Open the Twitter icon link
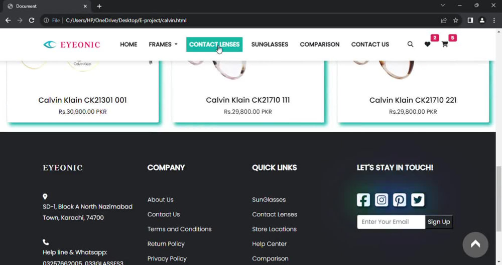 (x=418, y=200)
